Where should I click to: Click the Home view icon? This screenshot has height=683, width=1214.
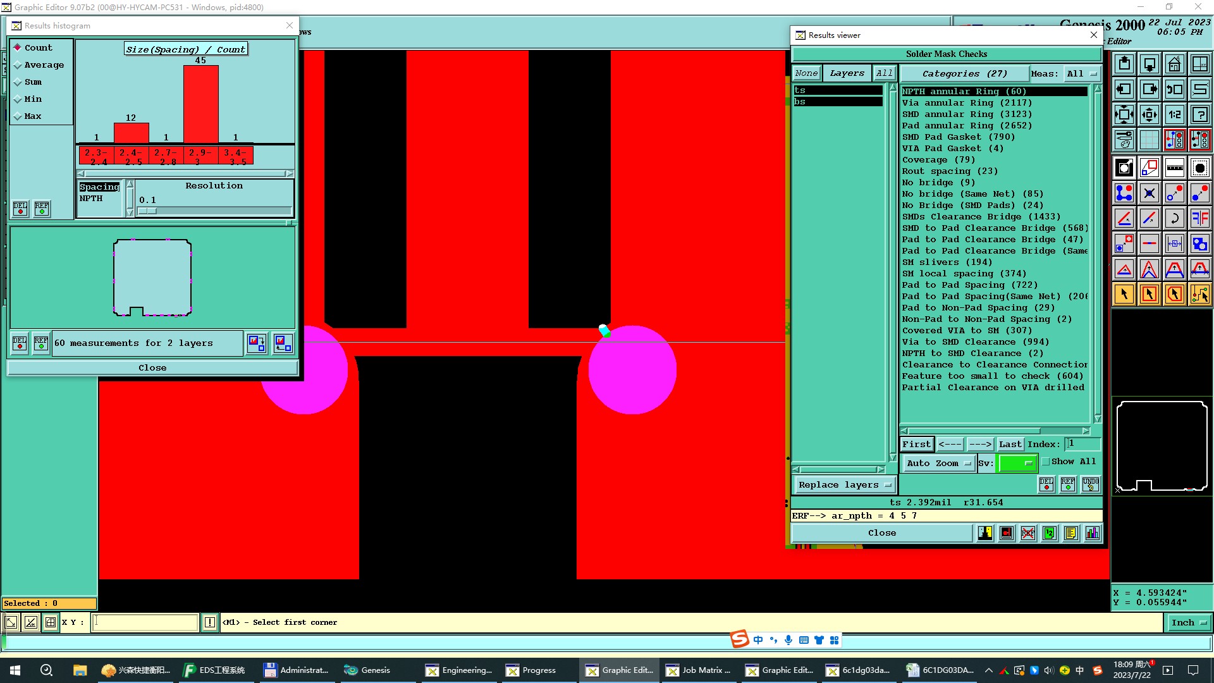(1174, 64)
